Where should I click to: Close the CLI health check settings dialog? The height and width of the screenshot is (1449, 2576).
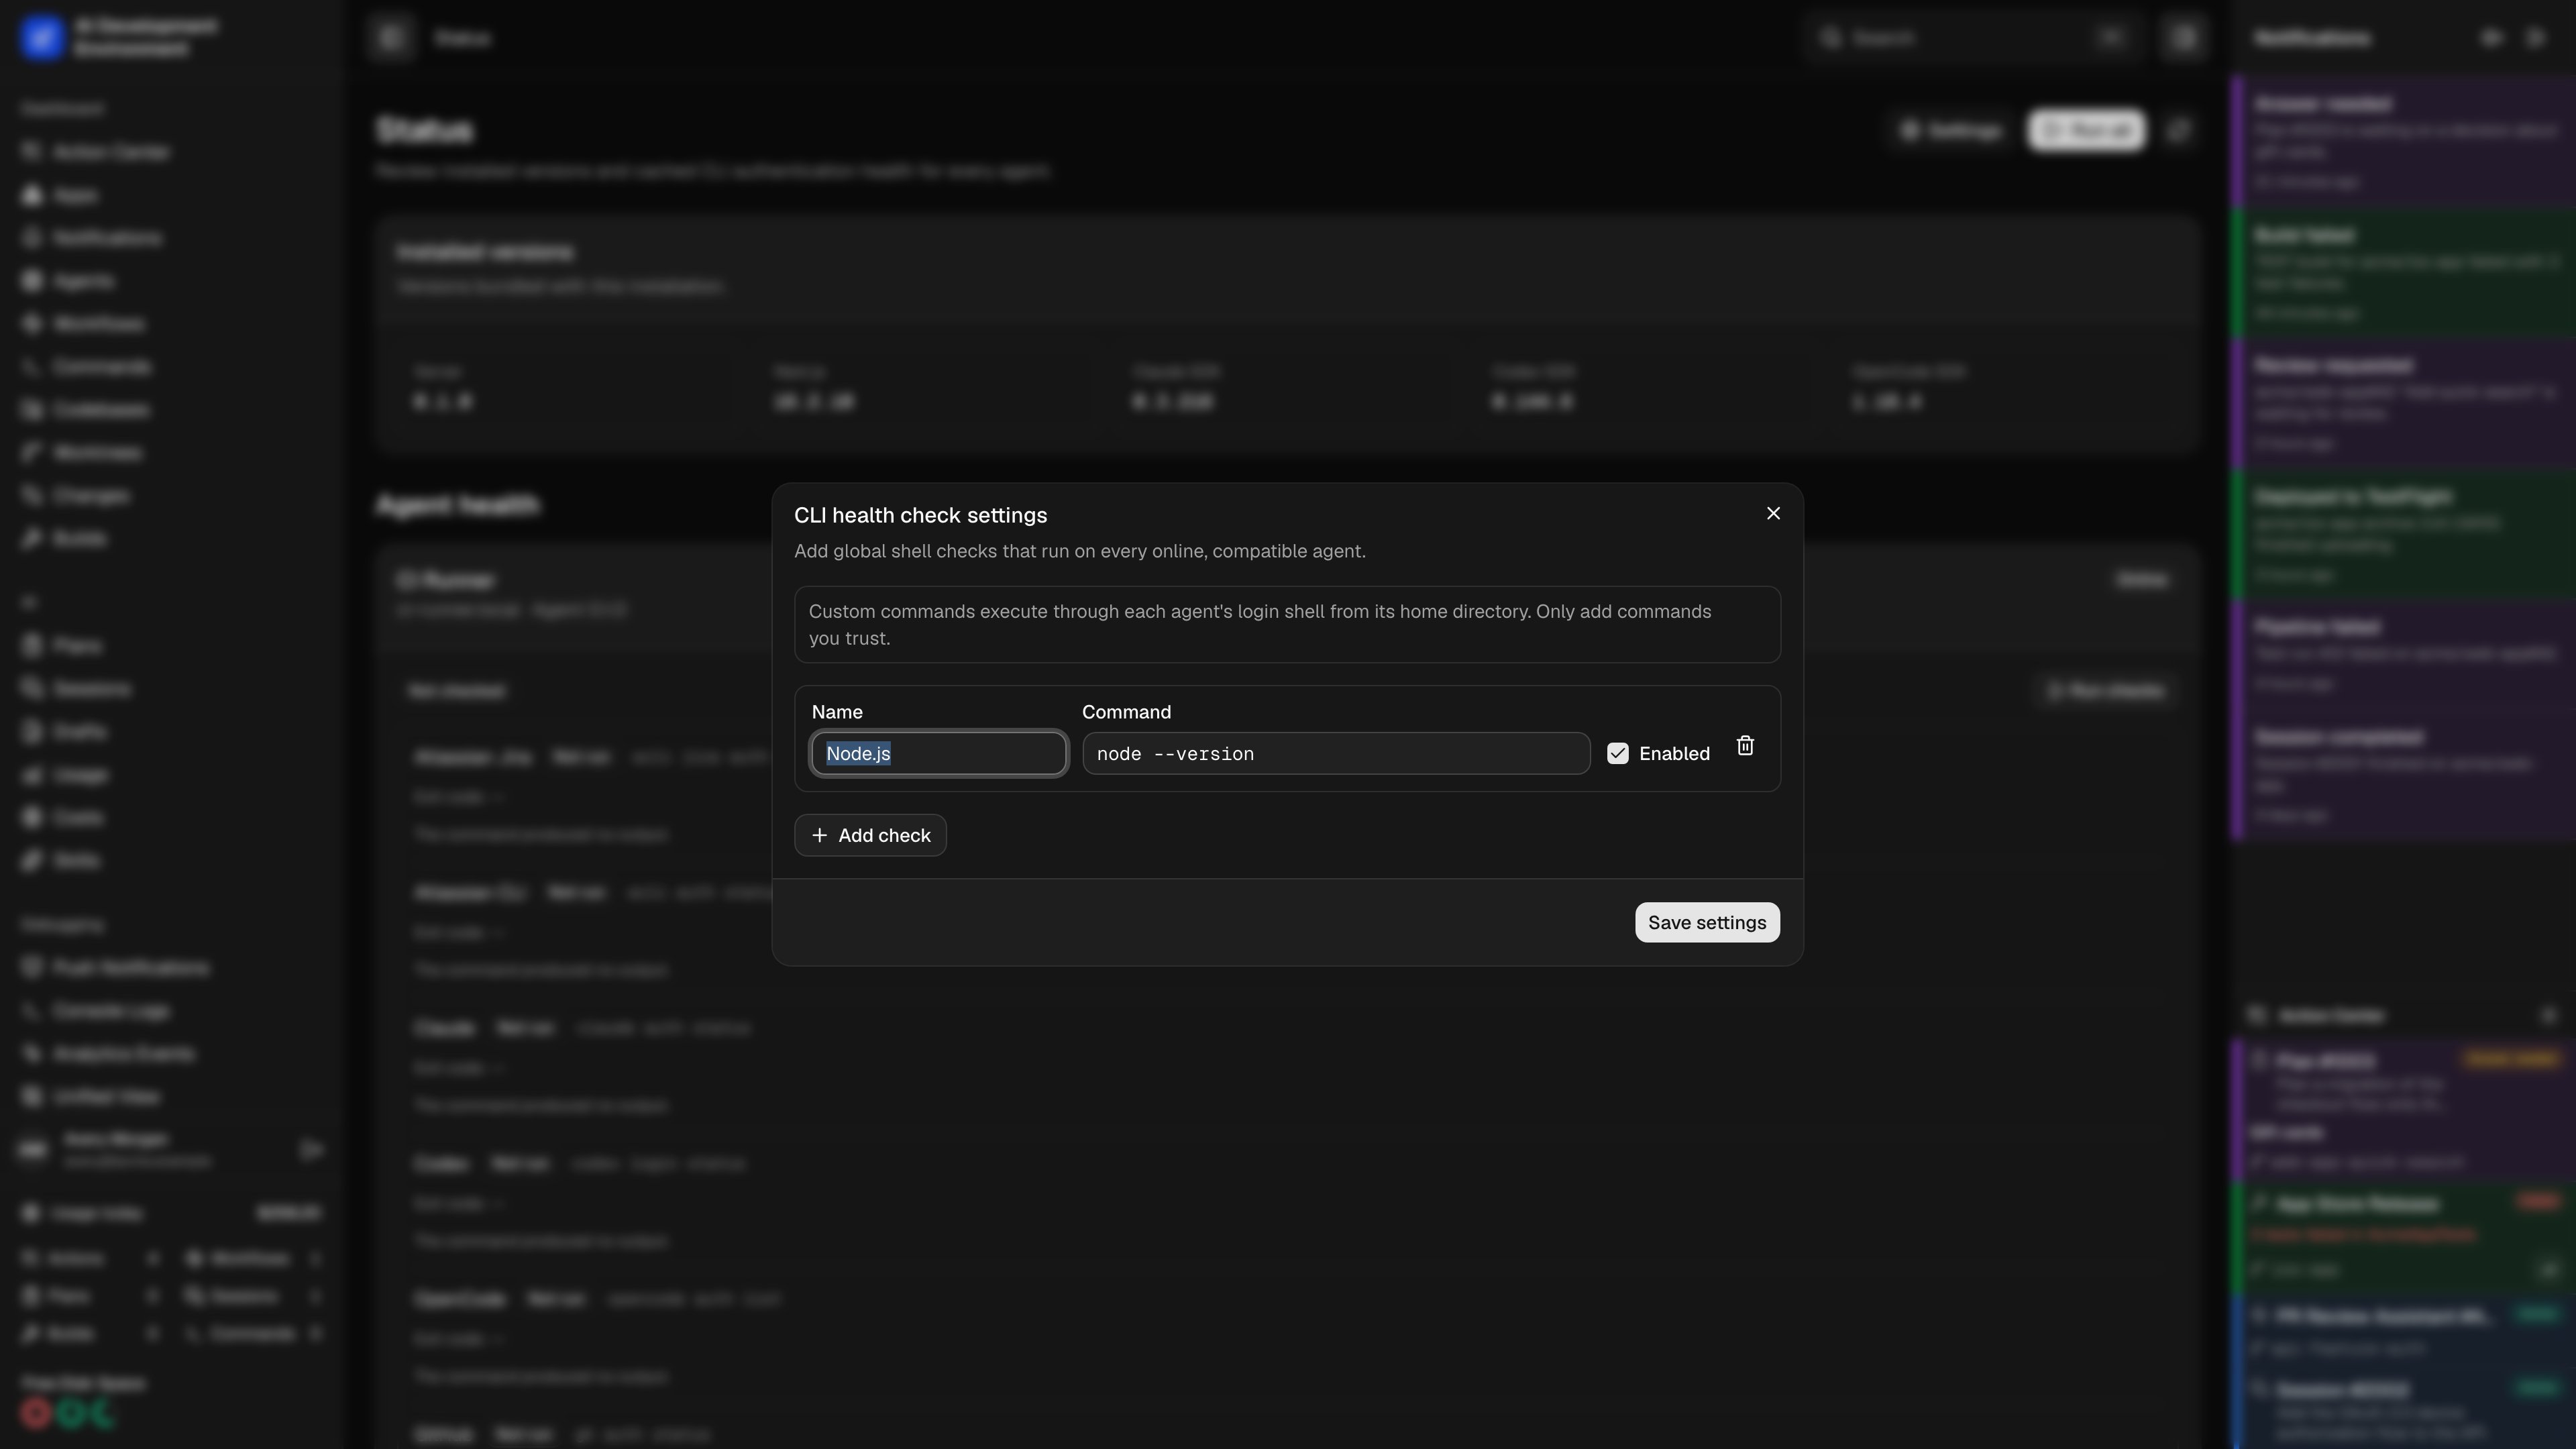click(1773, 513)
